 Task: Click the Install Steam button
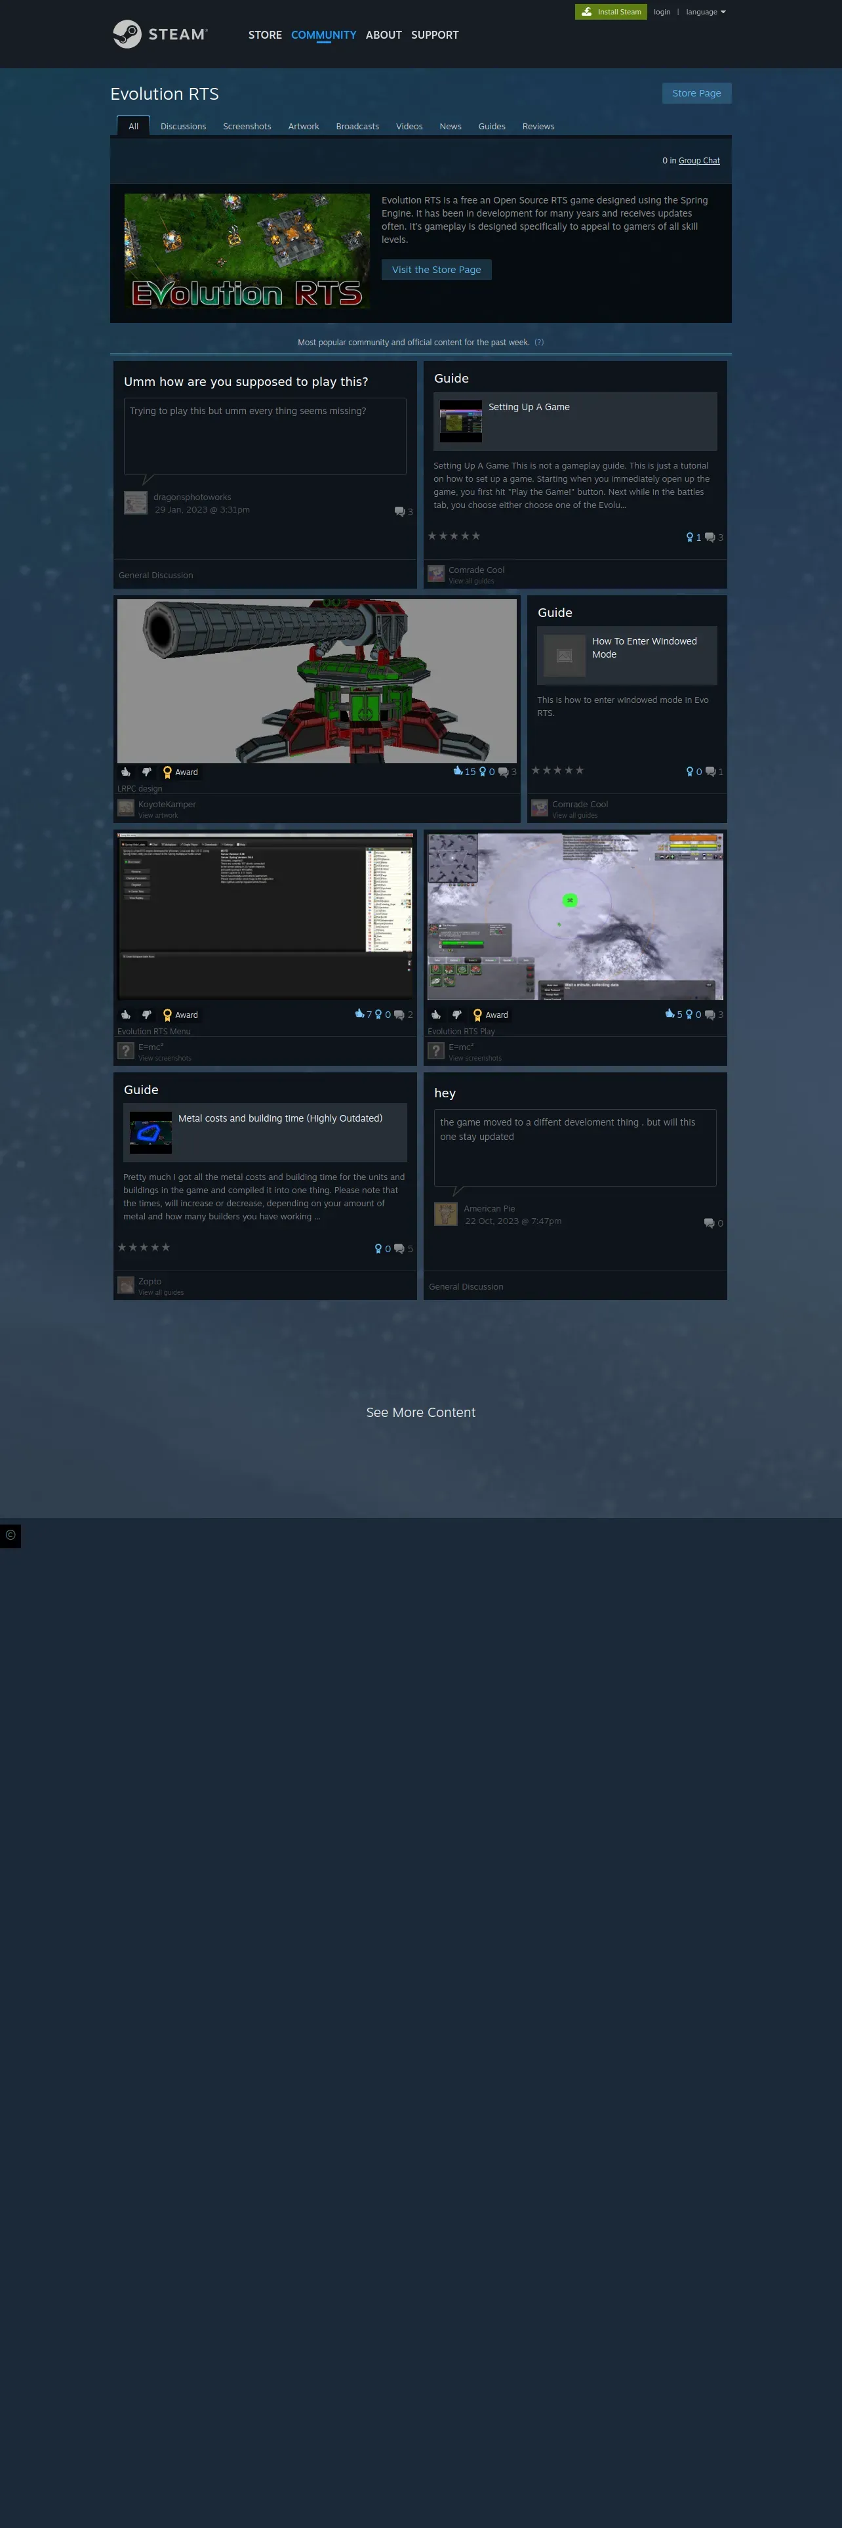click(x=611, y=12)
